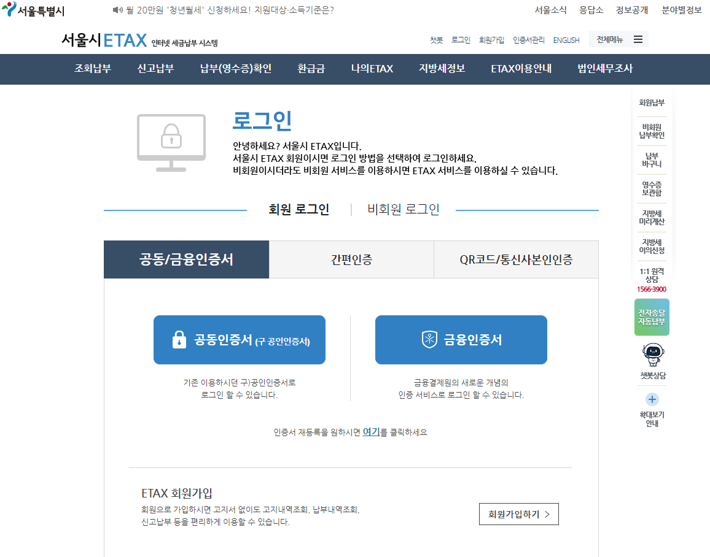Click the 회원가입하기 button
This screenshot has width=710, height=557.
[x=518, y=514]
